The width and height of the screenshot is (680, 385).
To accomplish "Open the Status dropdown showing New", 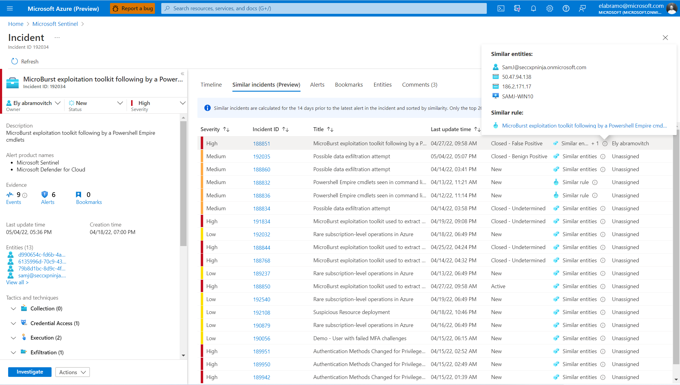I will (x=120, y=103).
